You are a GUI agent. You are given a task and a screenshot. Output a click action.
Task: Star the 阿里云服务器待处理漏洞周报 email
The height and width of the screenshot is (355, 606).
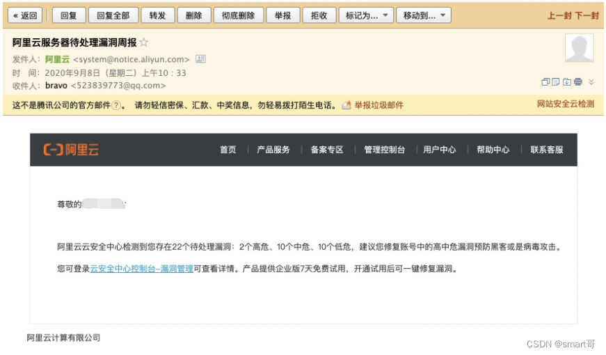[x=144, y=42]
